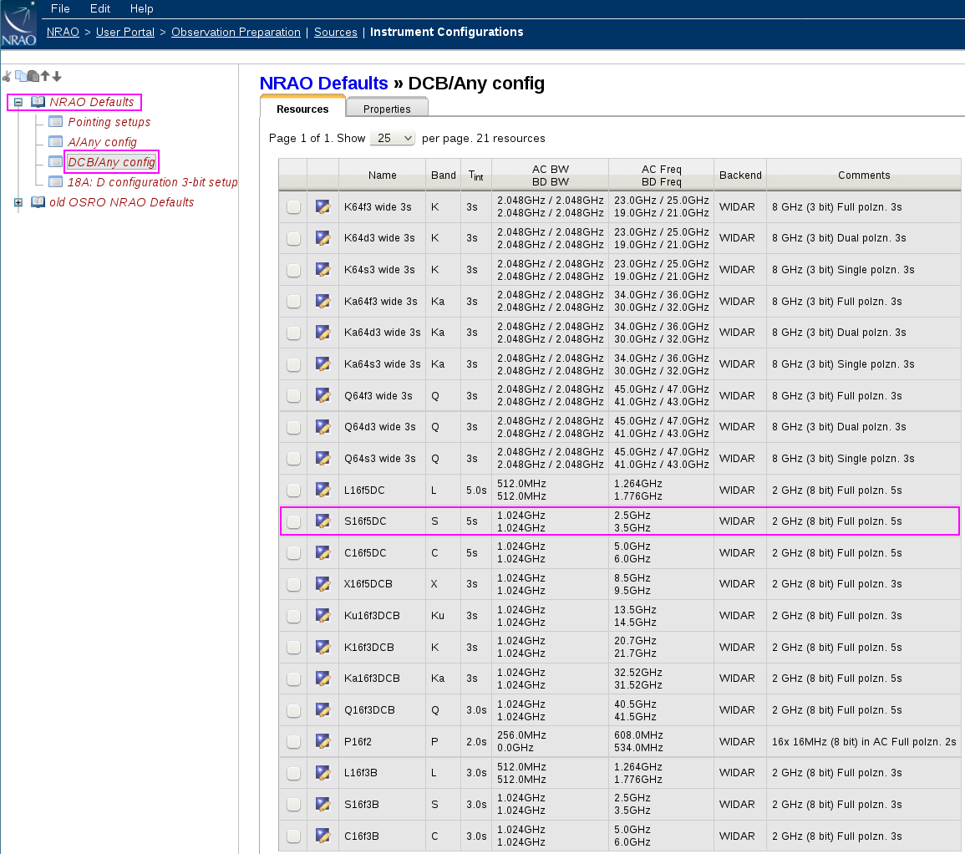Check the box for S16f5DC row
Viewport: 965px width, 854px height.
293,521
